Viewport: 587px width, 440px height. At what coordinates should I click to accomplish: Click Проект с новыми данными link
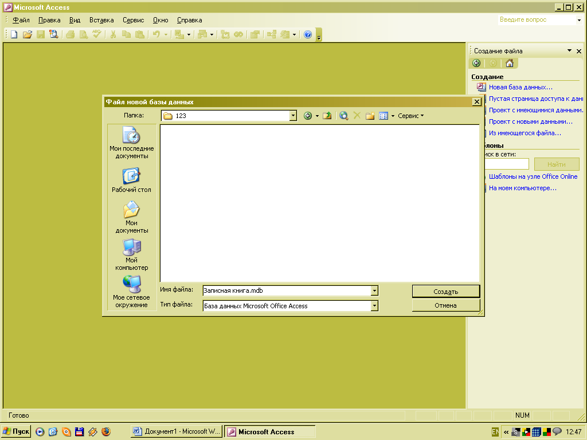pos(530,121)
